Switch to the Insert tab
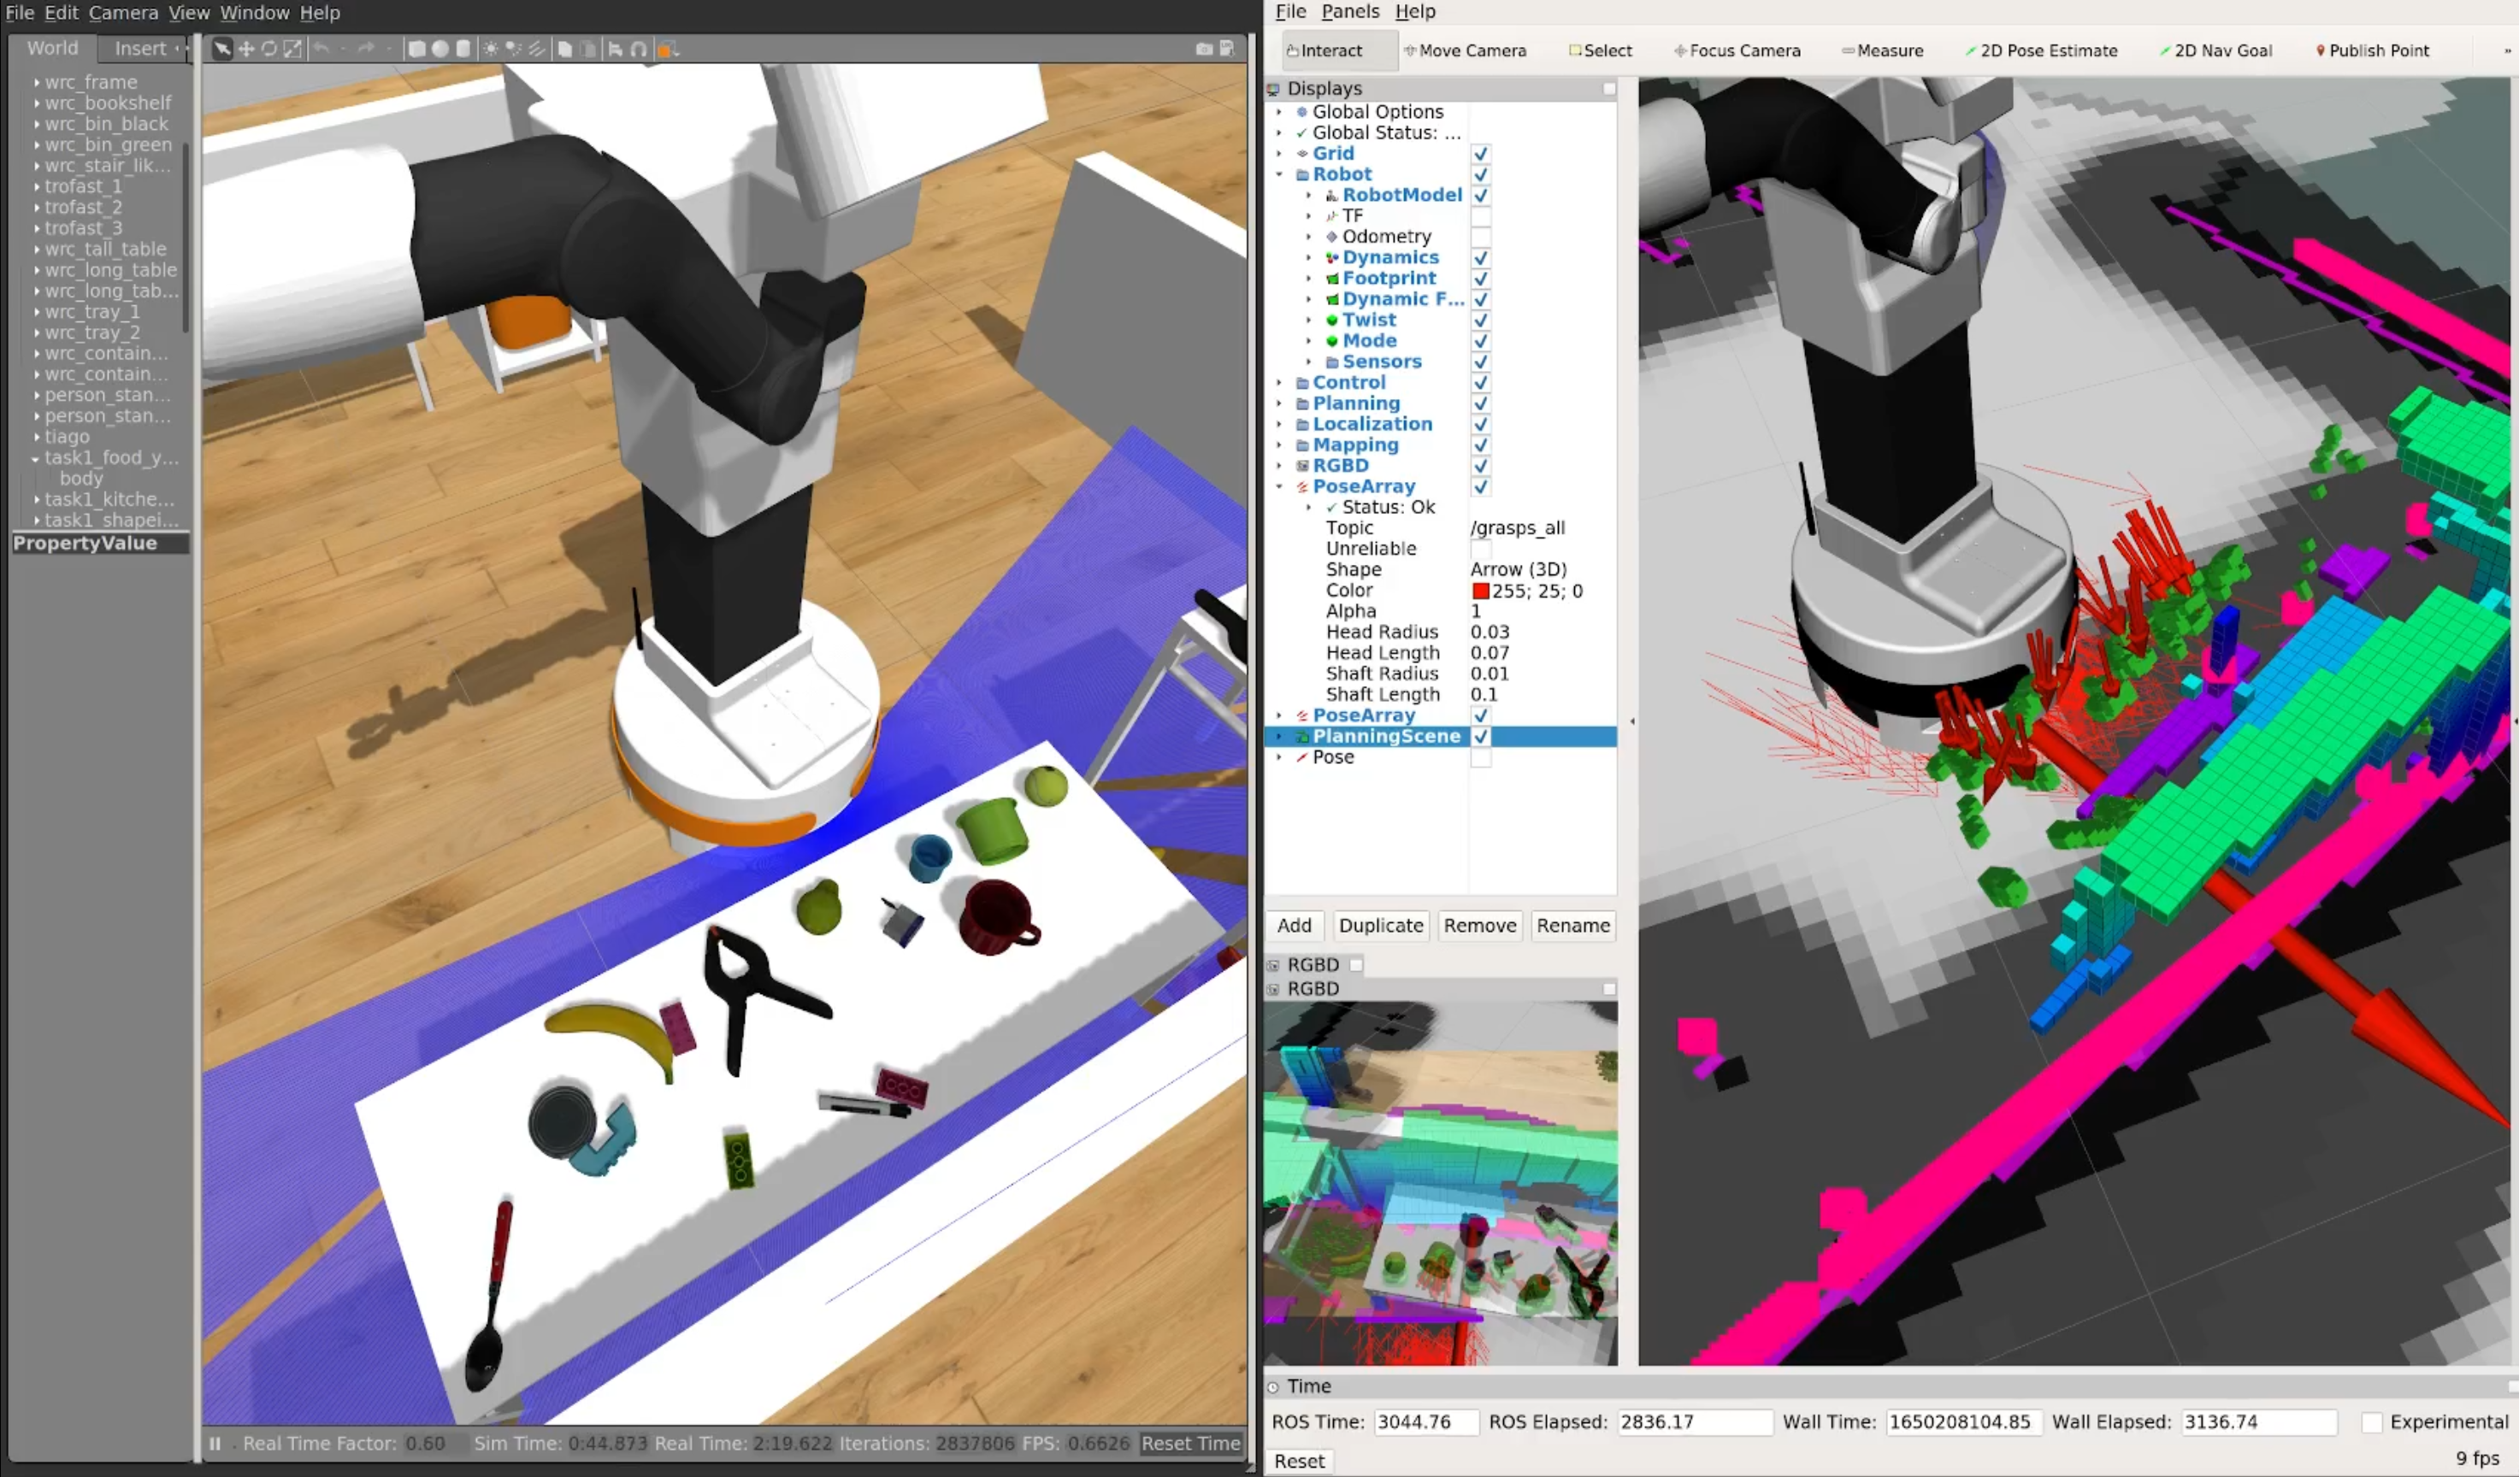 141,48
